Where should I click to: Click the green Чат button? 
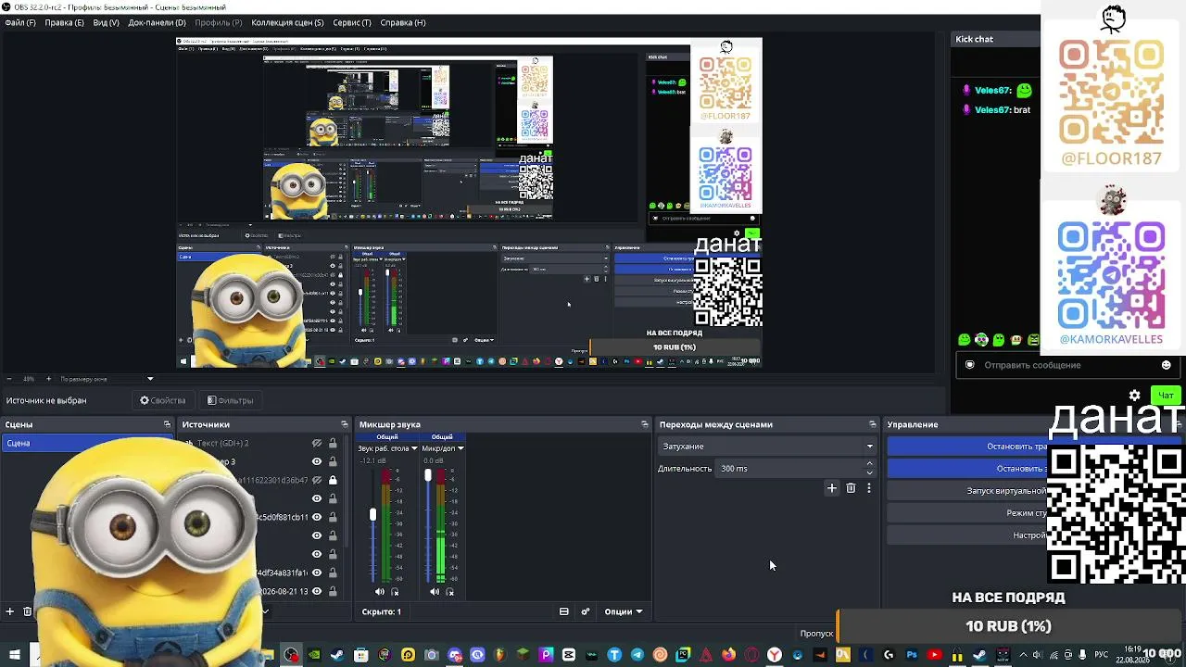click(1166, 396)
